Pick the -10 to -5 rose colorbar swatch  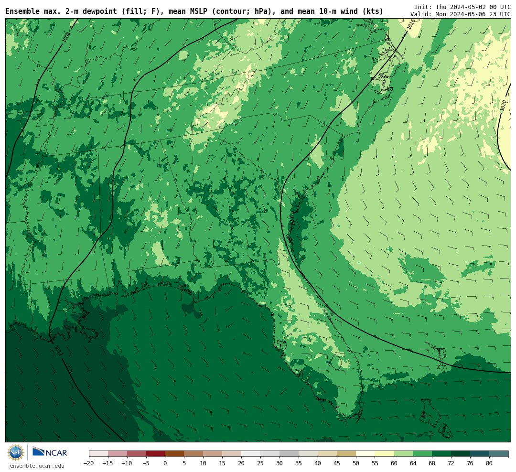point(137,454)
